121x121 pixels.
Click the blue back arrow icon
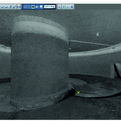pos(72,7)
